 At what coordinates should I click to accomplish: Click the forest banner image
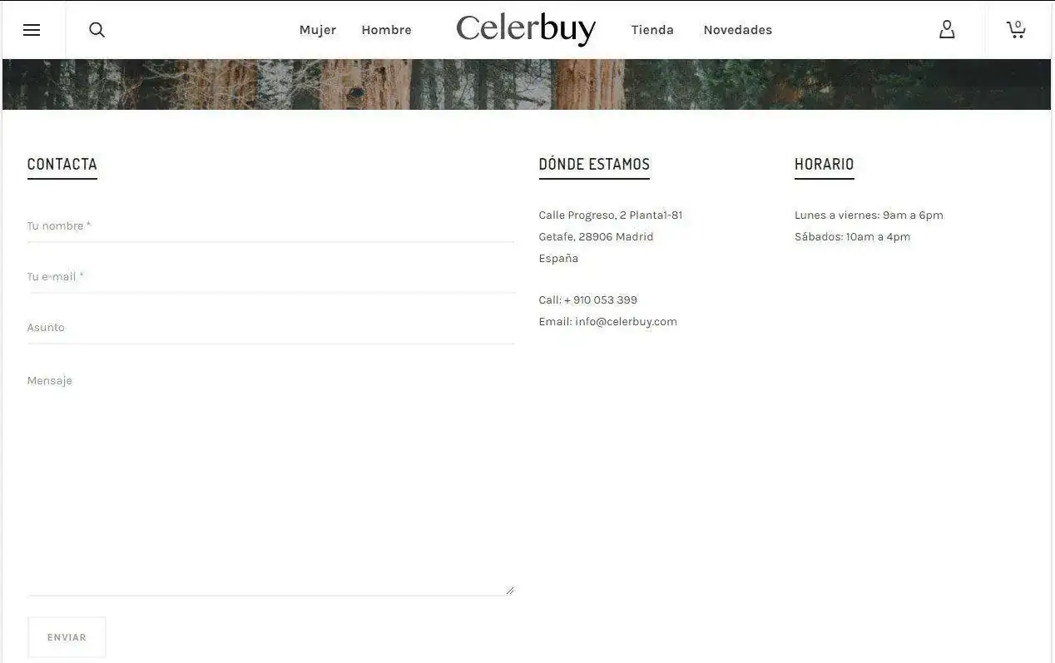(x=526, y=84)
